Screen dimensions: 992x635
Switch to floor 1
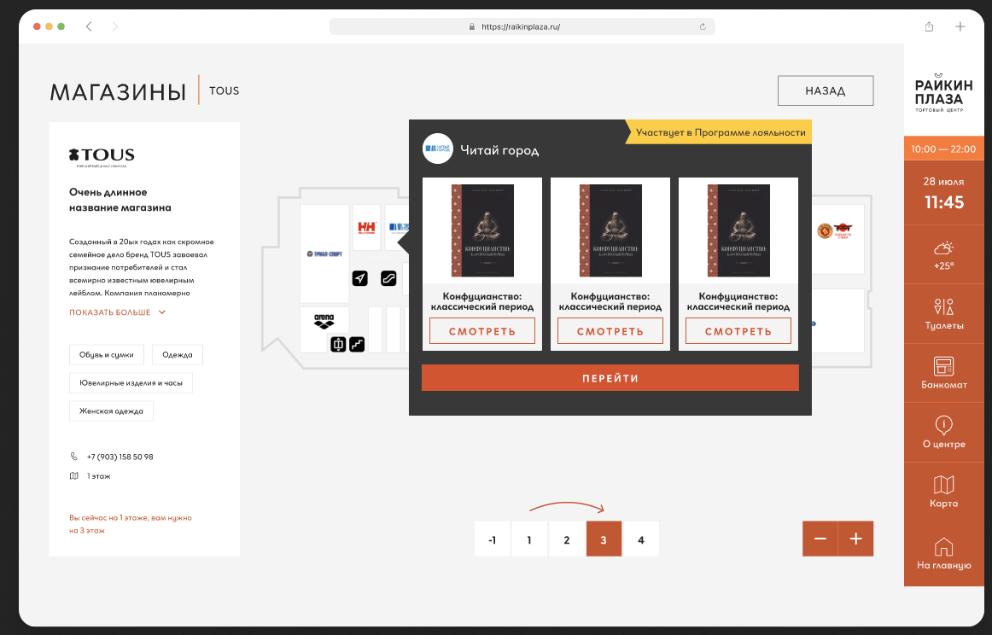click(x=529, y=539)
